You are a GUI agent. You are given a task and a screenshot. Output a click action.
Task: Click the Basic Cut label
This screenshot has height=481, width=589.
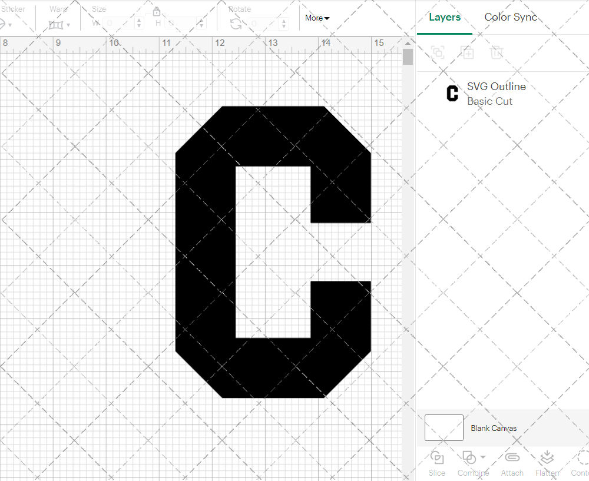point(489,101)
